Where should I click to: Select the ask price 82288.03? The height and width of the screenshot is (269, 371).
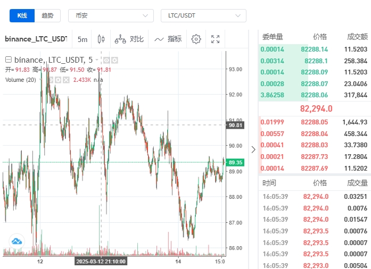click(x=314, y=145)
